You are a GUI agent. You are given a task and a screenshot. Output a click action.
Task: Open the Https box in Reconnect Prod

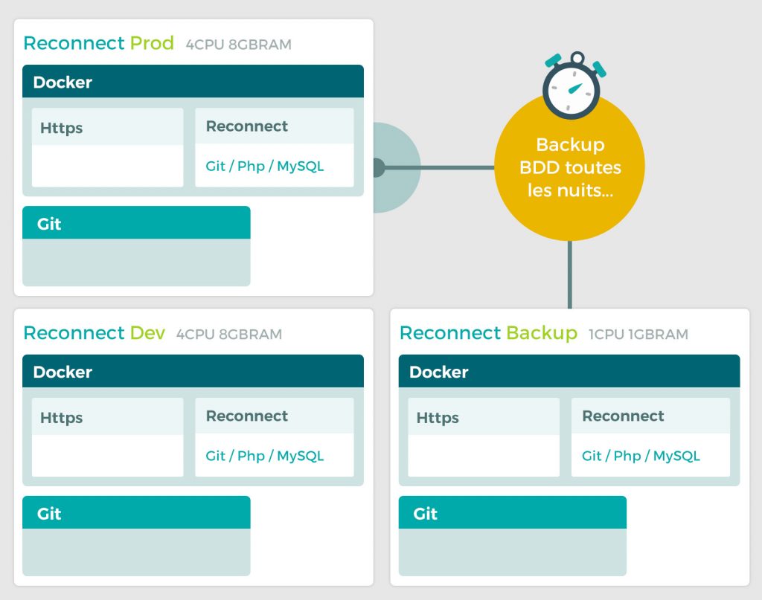pyautogui.click(x=107, y=147)
